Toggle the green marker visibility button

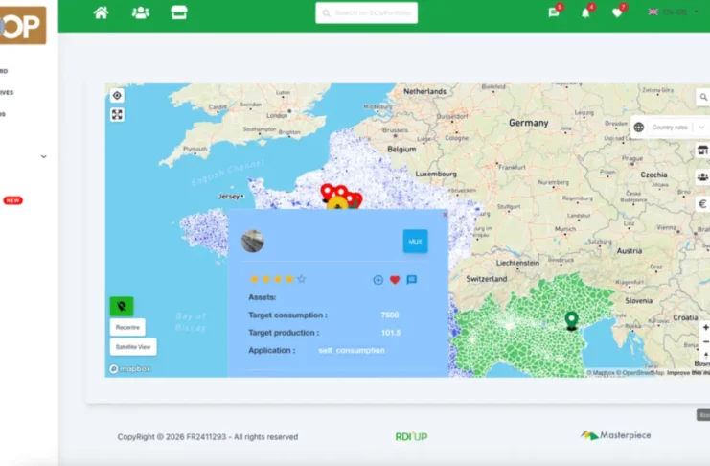[122, 307]
